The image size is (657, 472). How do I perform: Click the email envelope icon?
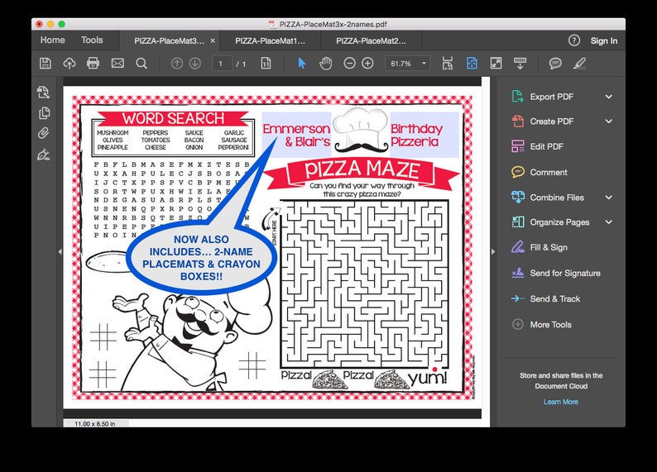tap(117, 63)
